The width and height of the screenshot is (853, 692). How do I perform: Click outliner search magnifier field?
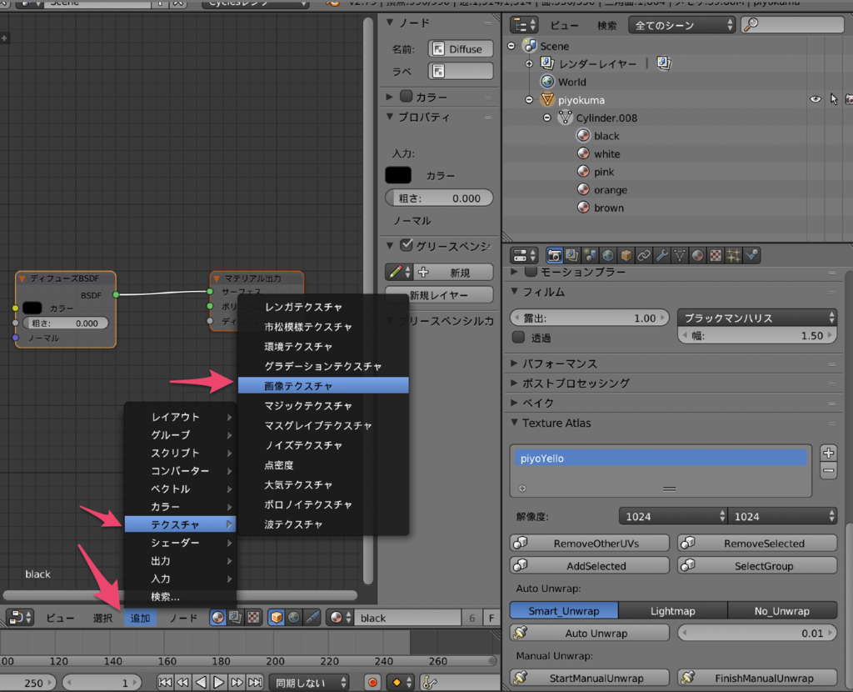coord(792,24)
